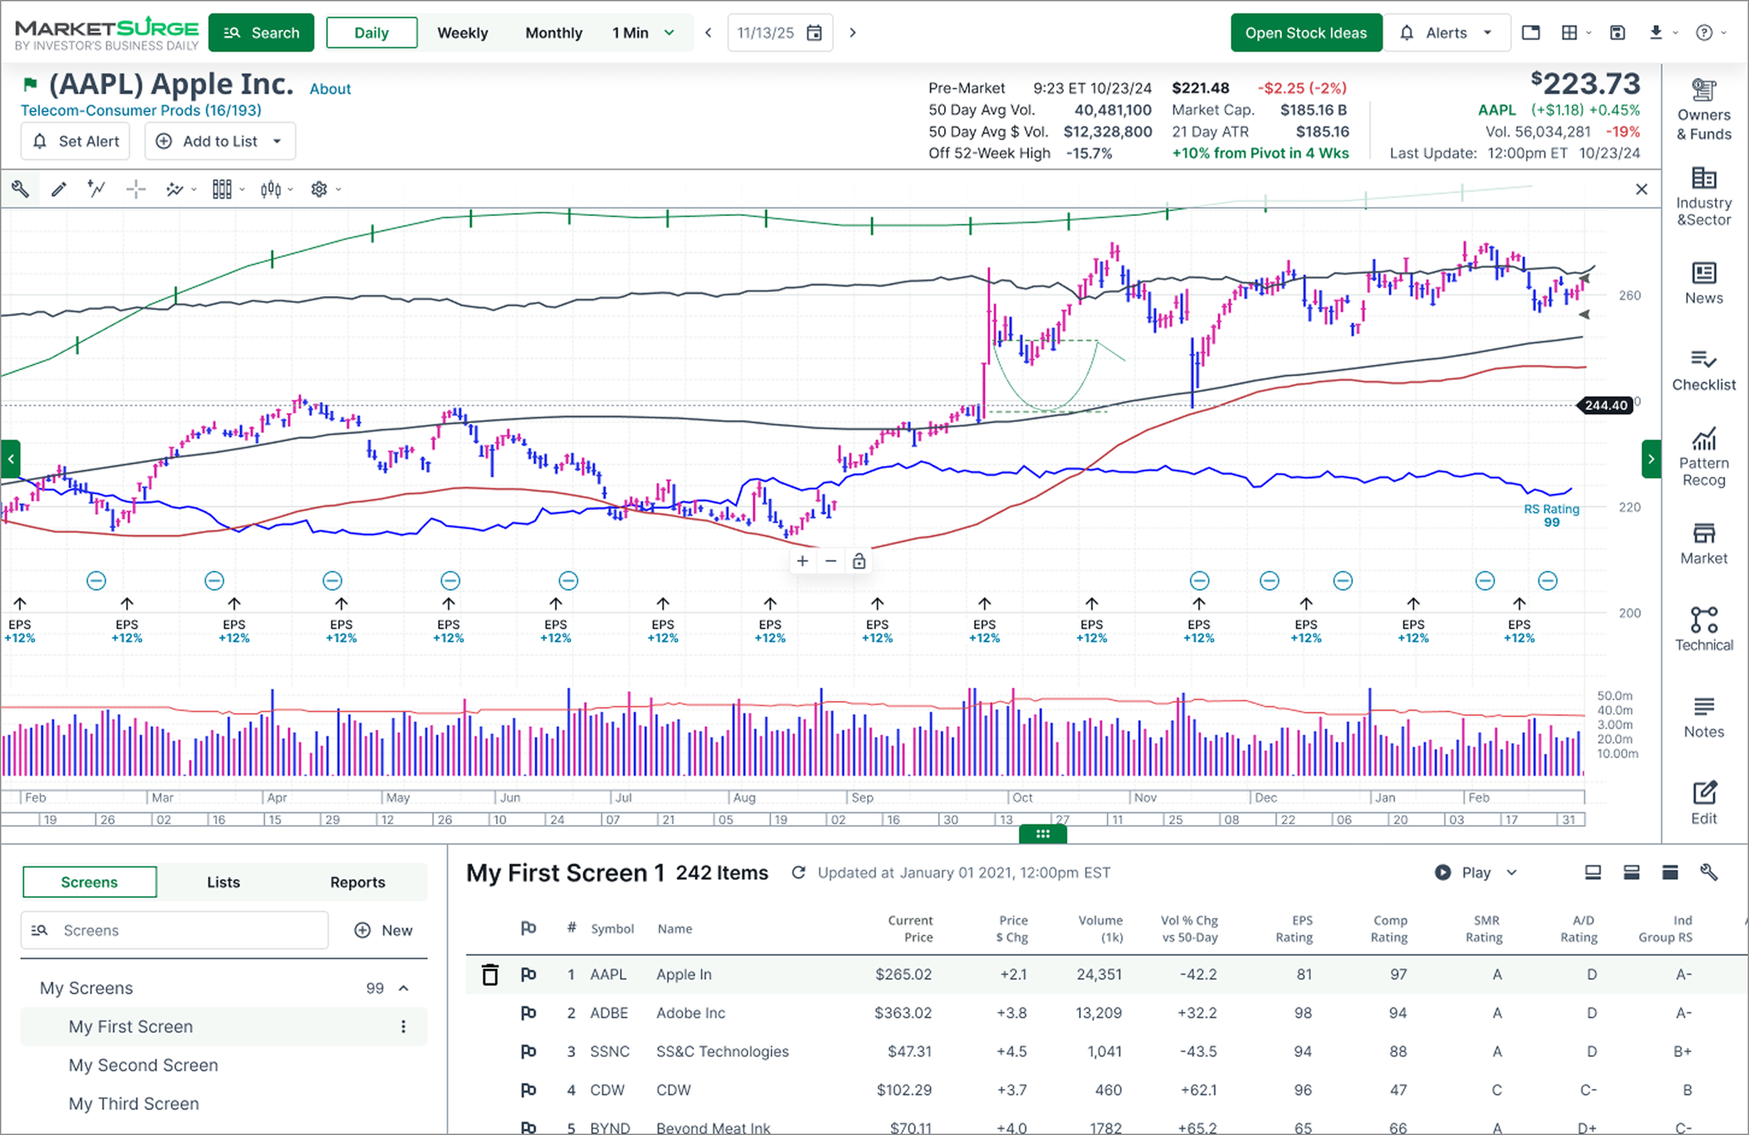Toggle the chart scale lock
1749x1135 pixels.
point(858,562)
